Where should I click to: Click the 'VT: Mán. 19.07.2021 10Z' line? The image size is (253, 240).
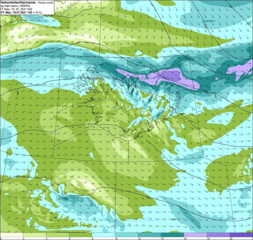tap(16, 12)
